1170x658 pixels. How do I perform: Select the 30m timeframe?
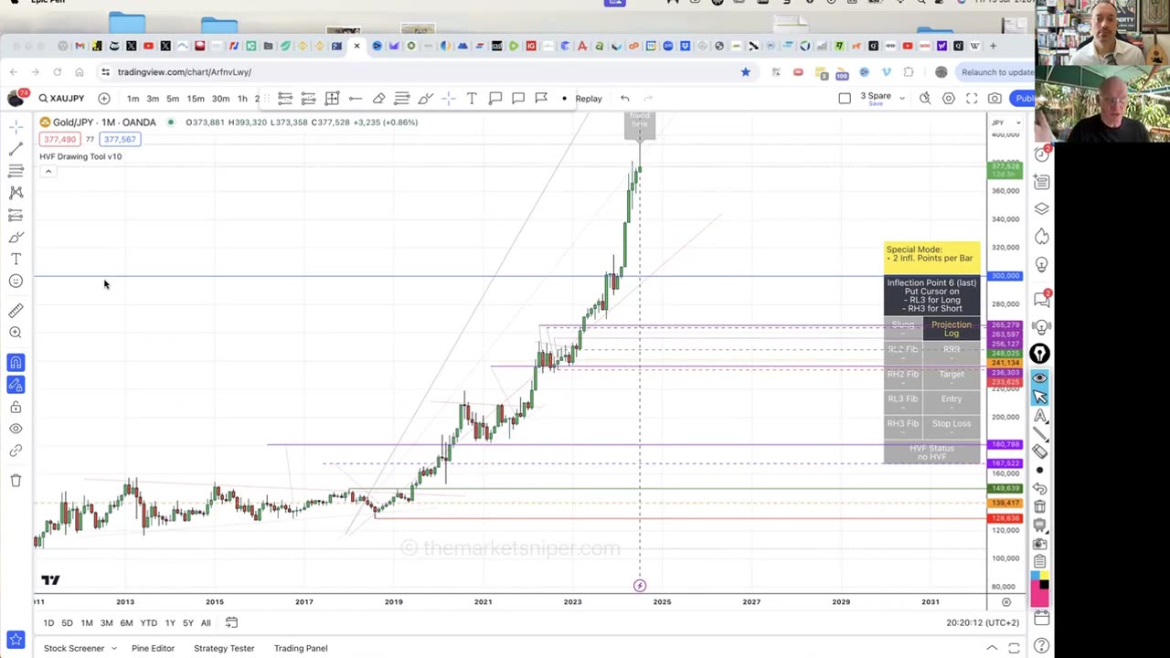pos(220,99)
